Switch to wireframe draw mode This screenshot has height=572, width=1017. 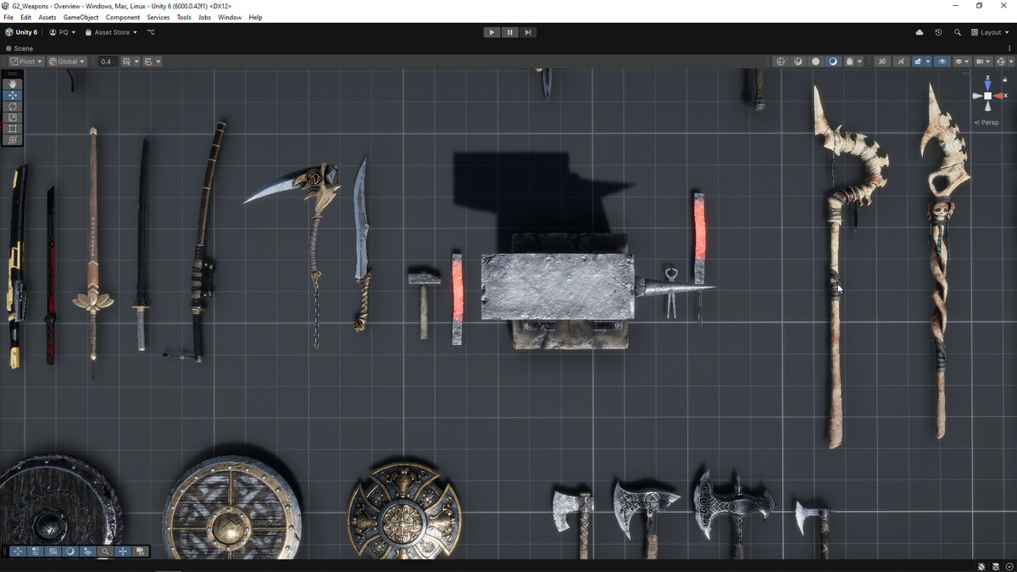tap(781, 61)
